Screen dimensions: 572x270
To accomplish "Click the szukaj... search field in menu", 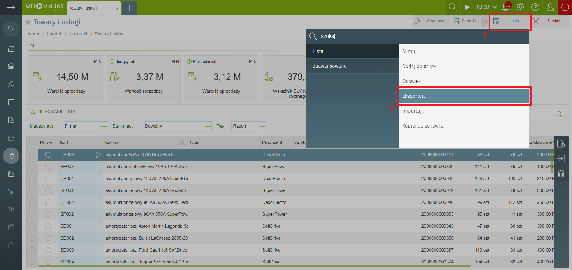I will (x=417, y=36).
